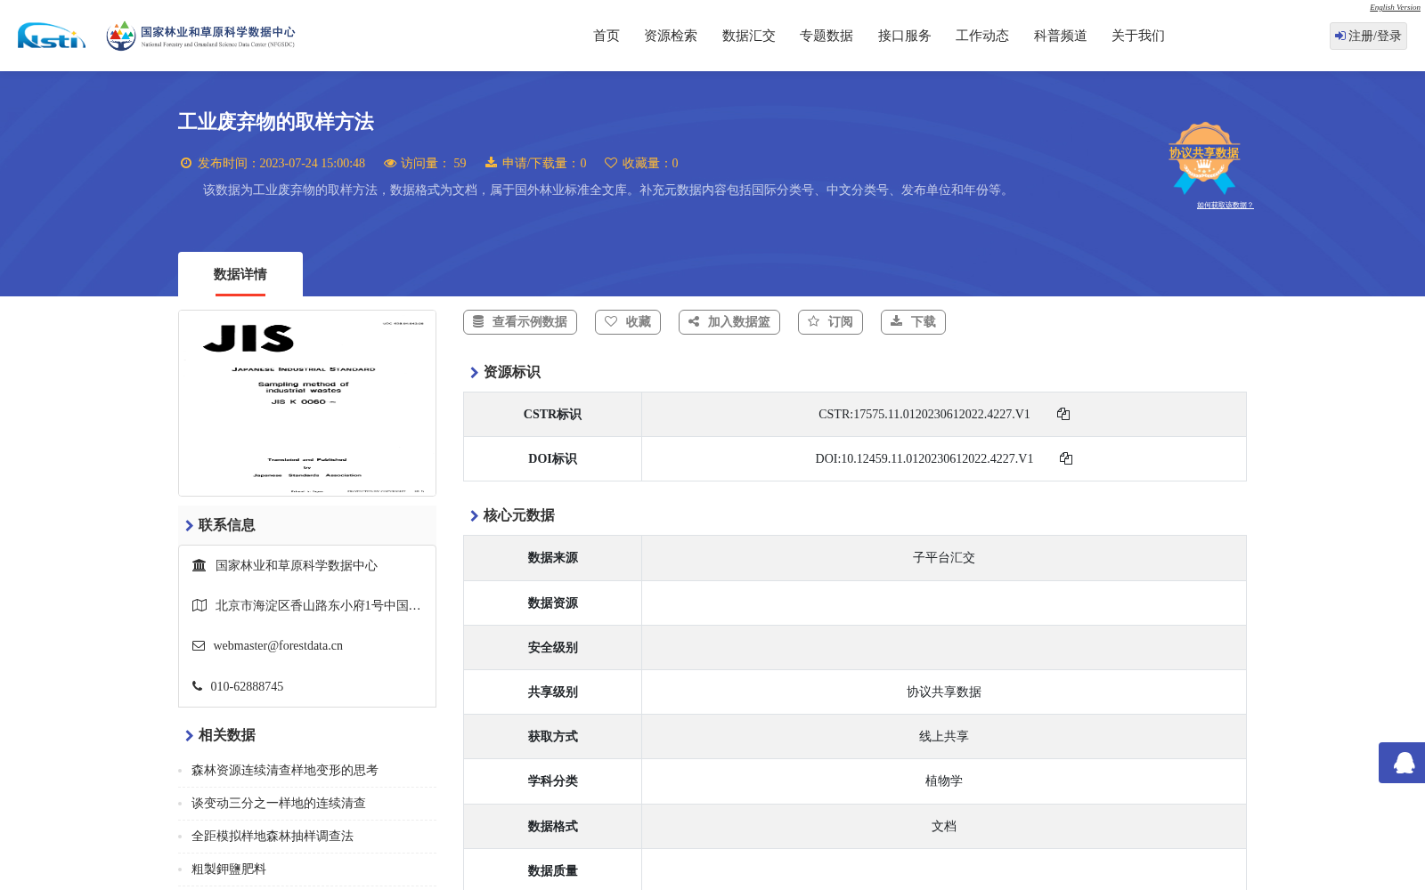Click the chevron icon beside 资源标识
This screenshot has width=1425, height=890.
pyautogui.click(x=474, y=373)
